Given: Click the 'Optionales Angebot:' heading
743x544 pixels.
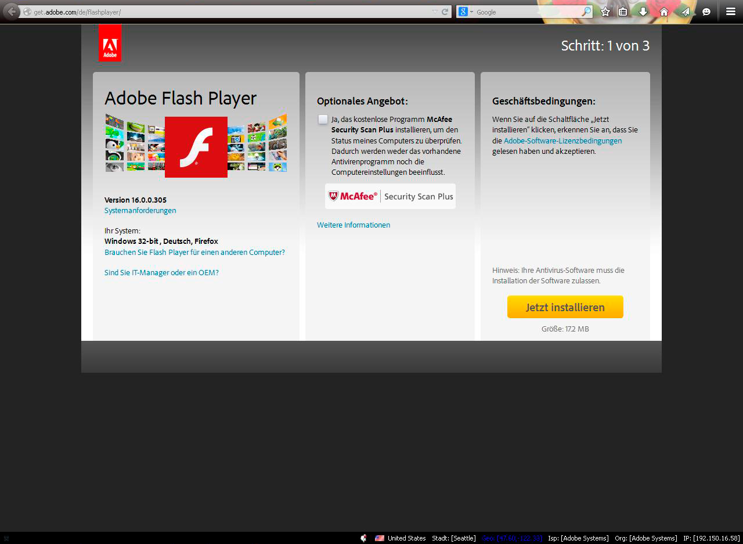Looking at the screenshot, I should pos(362,101).
